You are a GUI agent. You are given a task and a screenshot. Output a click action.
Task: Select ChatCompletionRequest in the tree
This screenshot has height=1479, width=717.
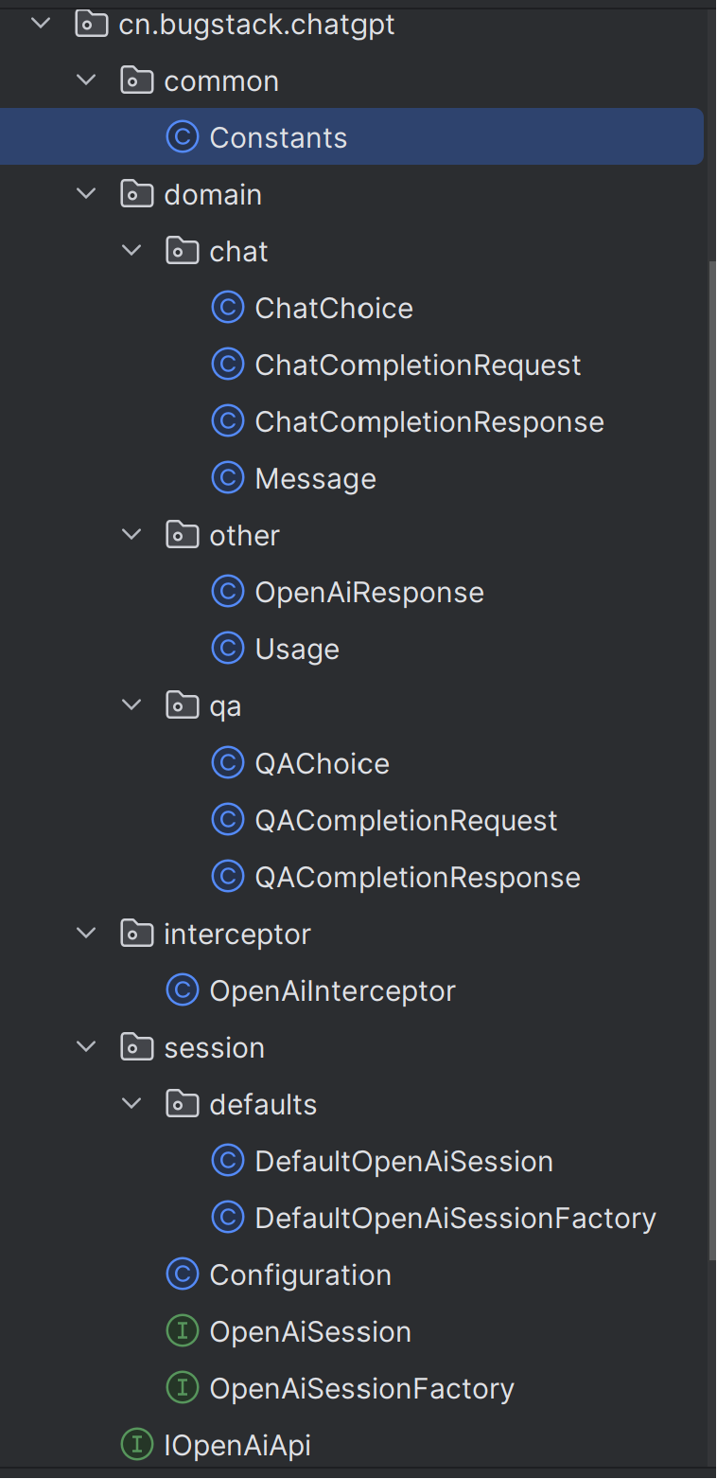pyautogui.click(x=418, y=365)
